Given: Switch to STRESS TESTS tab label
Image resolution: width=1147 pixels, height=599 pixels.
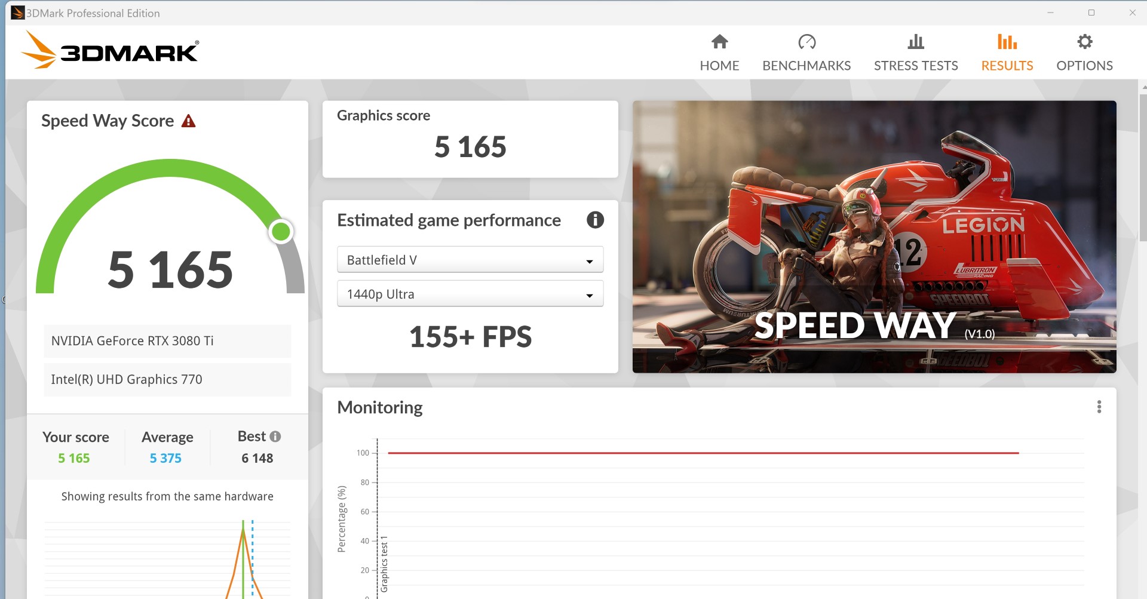Looking at the screenshot, I should [916, 66].
